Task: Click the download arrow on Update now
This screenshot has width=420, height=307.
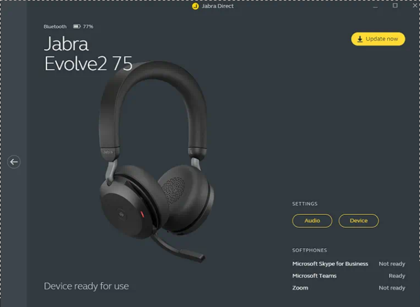Action: (x=360, y=39)
